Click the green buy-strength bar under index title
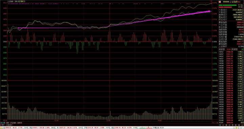The image size is (244, 129). pyautogui.click(x=227, y=5)
